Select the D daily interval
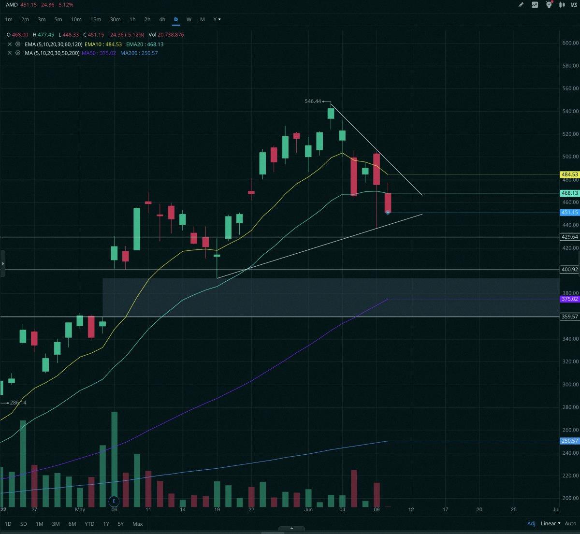580x534 pixels. pos(176,19)
